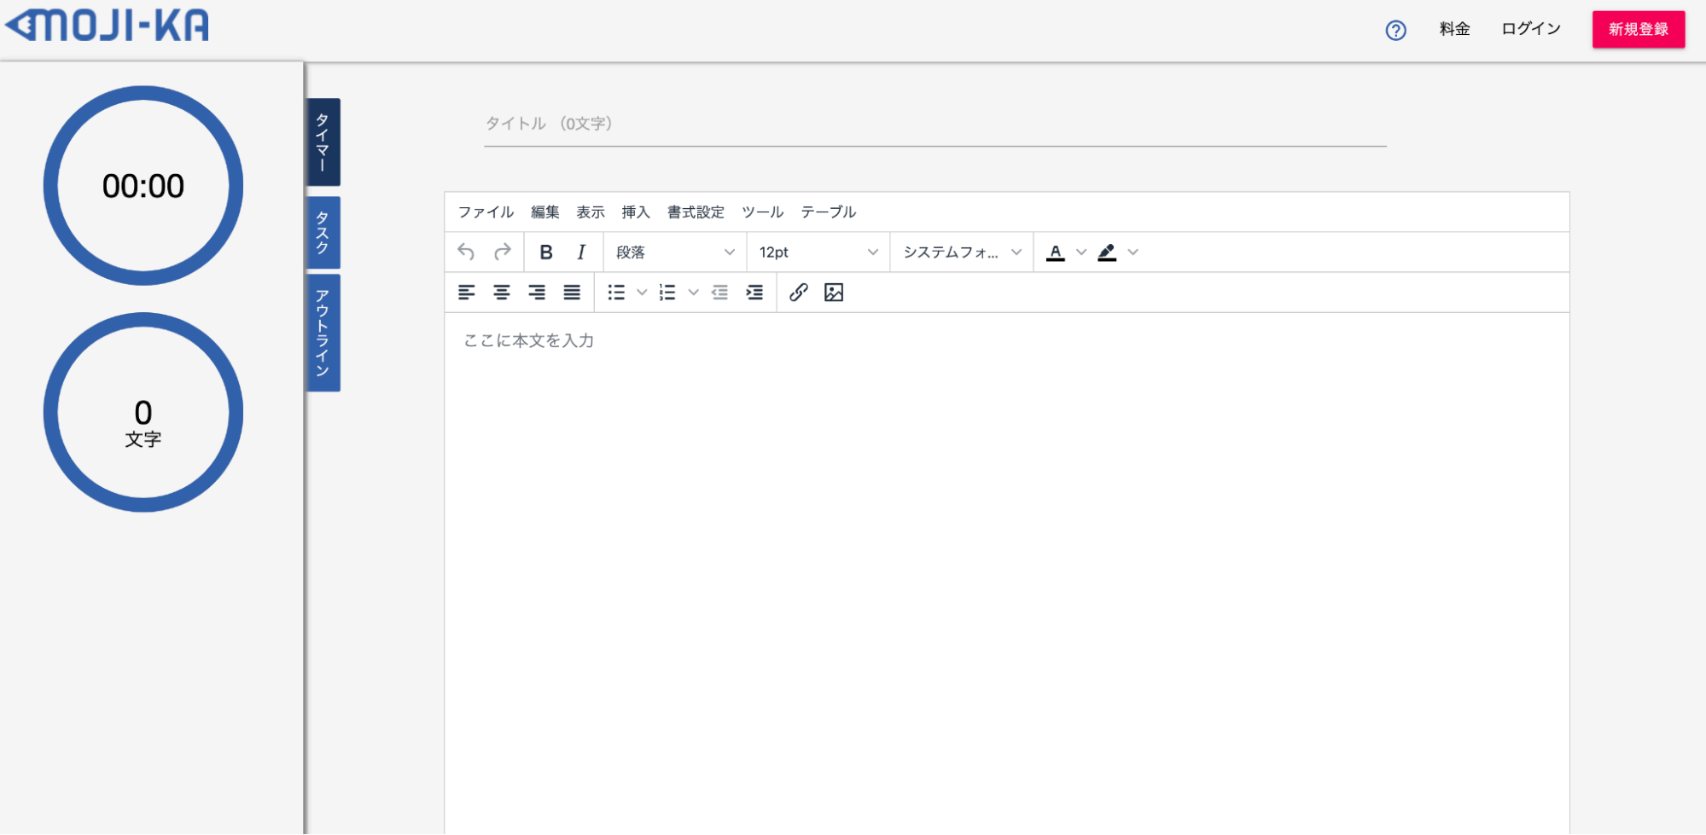1706x835 pixels.
Task: Open the 編集 menu
Action: (545, 212)
